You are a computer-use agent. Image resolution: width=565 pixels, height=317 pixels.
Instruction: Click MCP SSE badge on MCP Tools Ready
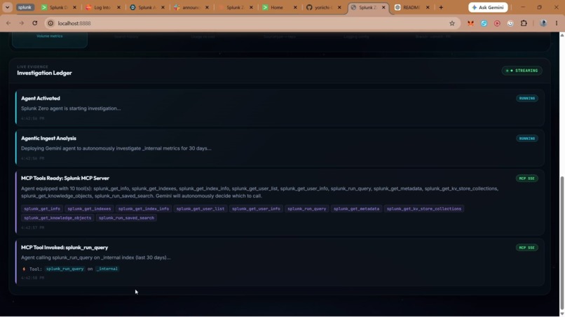pyautogui.click(x=527, y=178)
